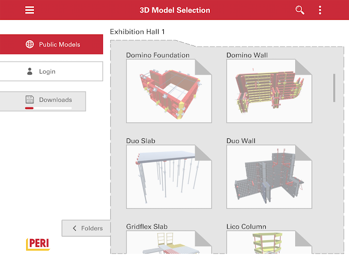Click the '3D Model Selection' title
The image size is (349, 261).
175,10
